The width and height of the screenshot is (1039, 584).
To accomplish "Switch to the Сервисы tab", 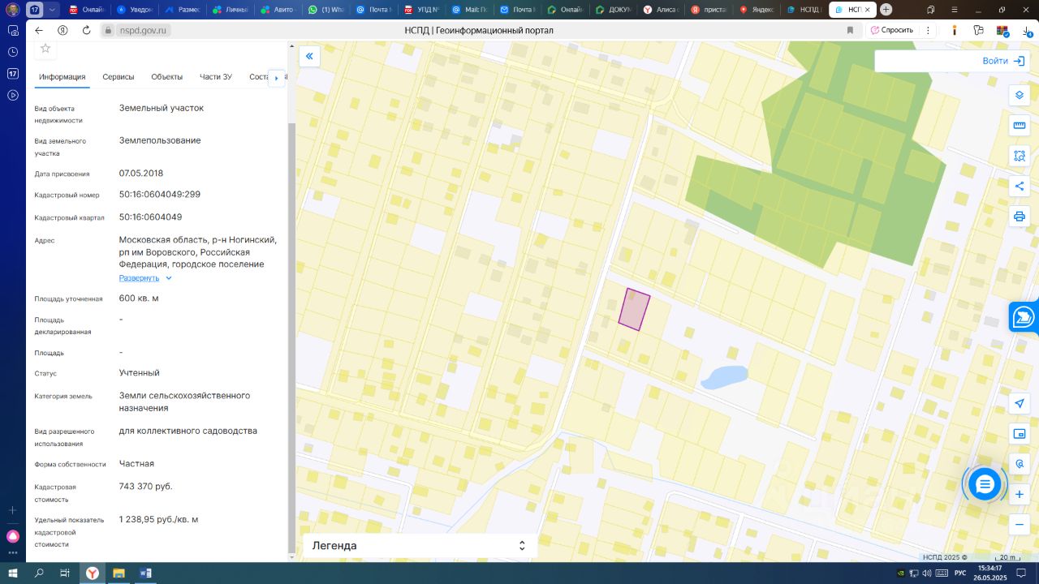I will tap(119, 77).
